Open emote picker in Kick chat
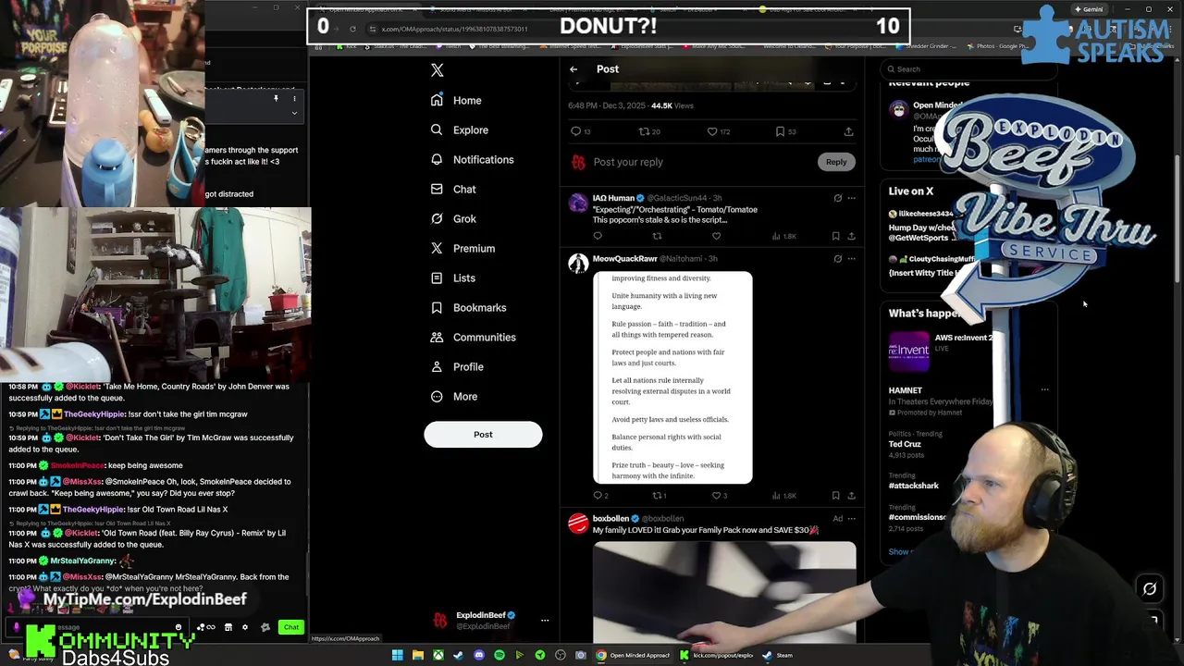 tap(179, 627)
